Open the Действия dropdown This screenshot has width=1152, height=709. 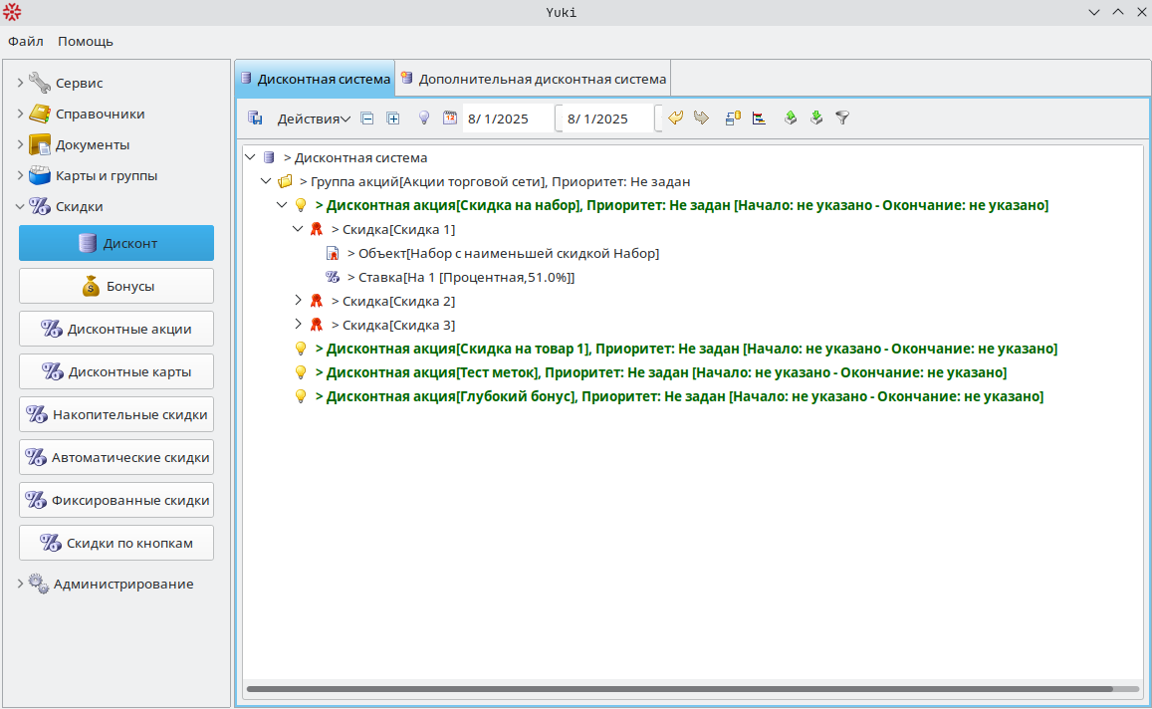tap(313, 118)
